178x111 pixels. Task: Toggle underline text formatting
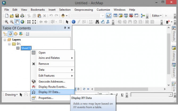[122, 95]
